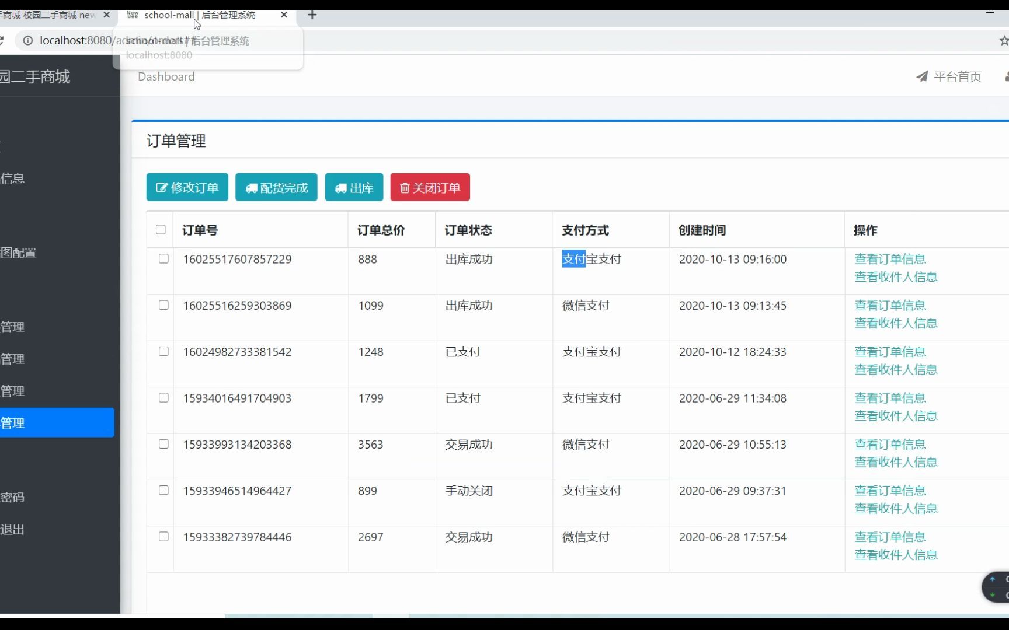Click the Dashboard breadcrumb text
1009x630 pixels.
point(166,76)
